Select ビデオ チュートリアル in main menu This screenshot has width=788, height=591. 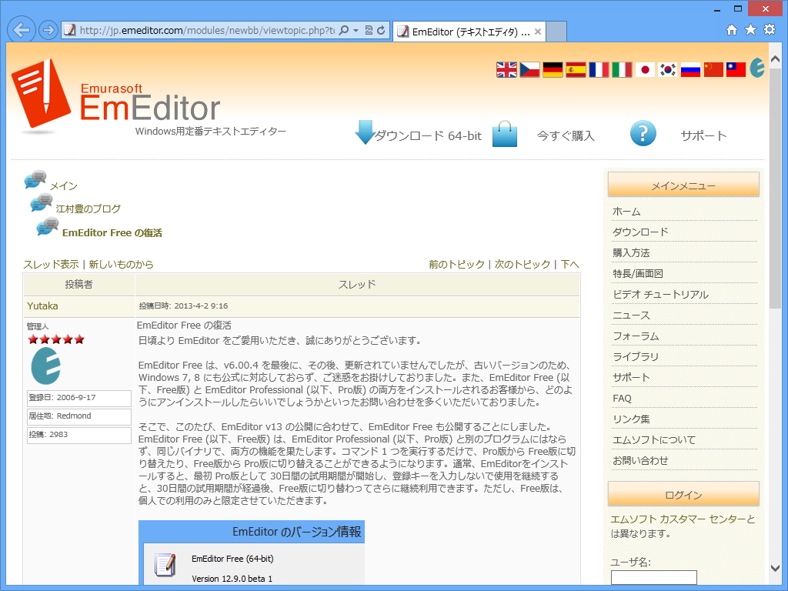click(x=660, y=295)
